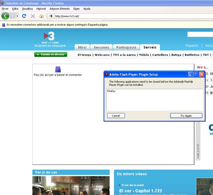213x195 pixels.
Task: Open the Visualitza menu
Action: pyautogui.click(x=27, y=9)
